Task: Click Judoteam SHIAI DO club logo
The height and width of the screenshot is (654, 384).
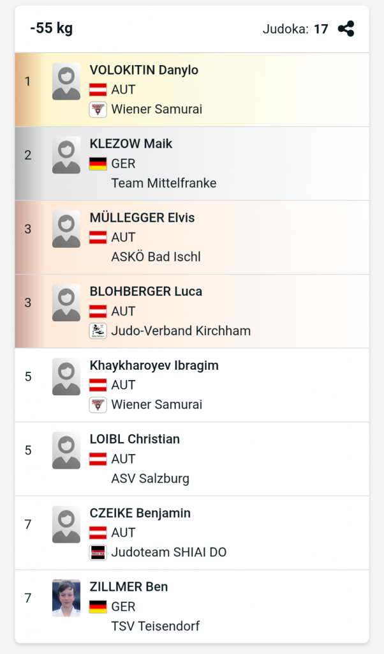Action: 98,552
